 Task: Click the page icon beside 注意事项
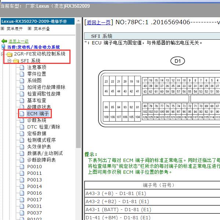tap(22, 68)
